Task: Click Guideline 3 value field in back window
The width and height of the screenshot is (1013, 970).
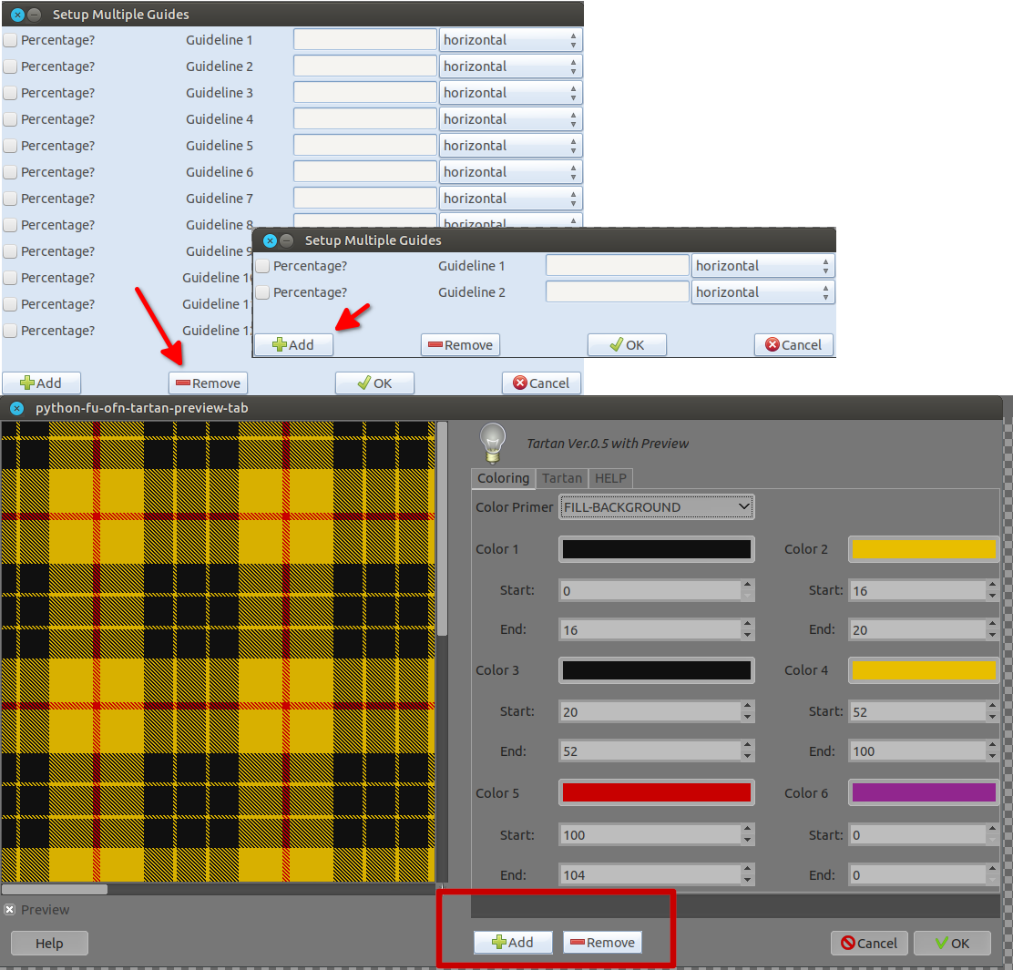Action: click(x=365, y=92)
